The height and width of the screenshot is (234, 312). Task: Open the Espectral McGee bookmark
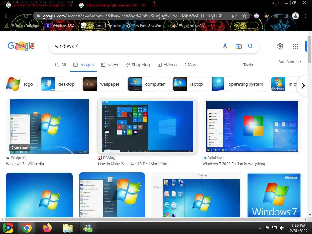[x=188, y=26]
